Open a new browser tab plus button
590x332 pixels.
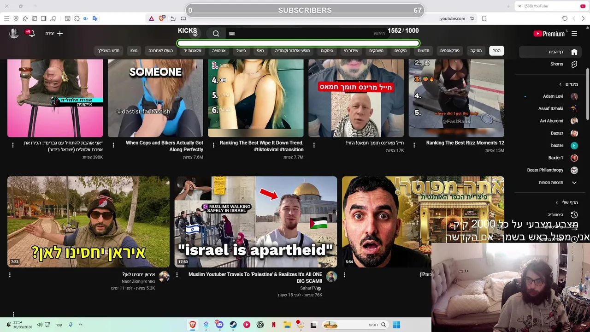tap(508, 6)
